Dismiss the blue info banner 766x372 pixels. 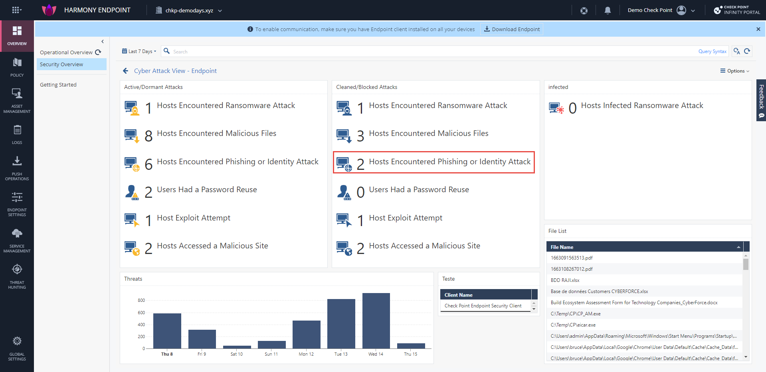tap(758, 29)
